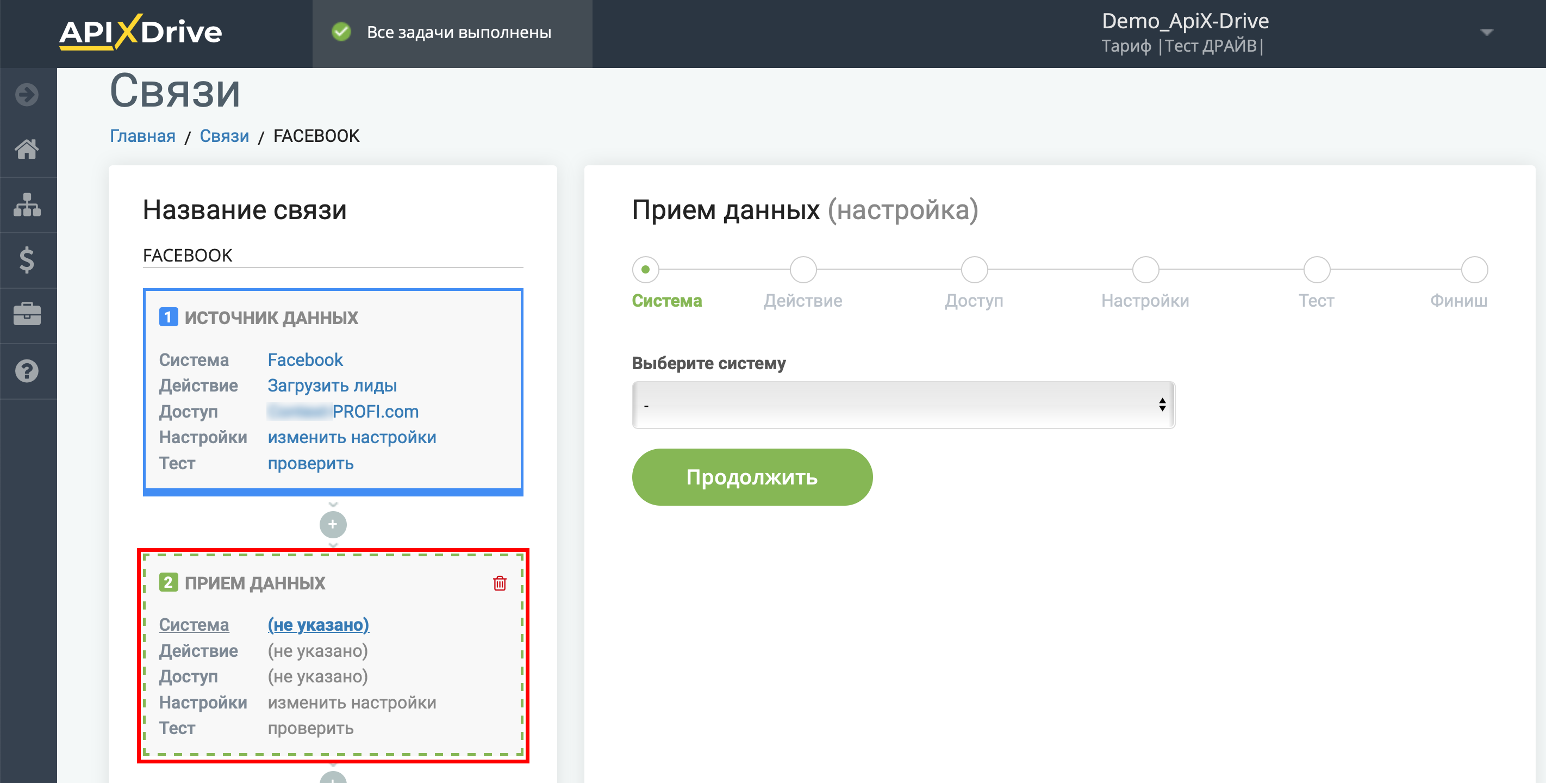Click the "Demo_ApiX-Drive" account name

coord(1185,21)
